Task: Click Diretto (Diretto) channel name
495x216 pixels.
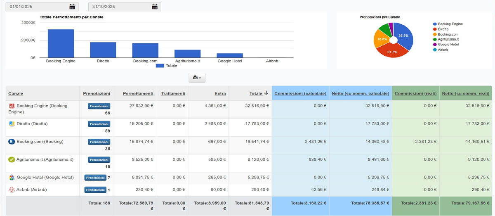Action: coord(32,124)
